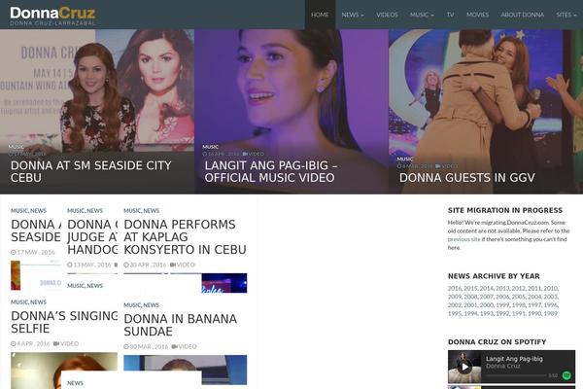Click Donna's Singing Selfie thumbnail image
The width and height of the screenshot is (583, 389).
click(x=64, y=371)
